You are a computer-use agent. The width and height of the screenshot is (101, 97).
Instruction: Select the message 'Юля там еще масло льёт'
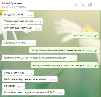(x=22, y=28)
